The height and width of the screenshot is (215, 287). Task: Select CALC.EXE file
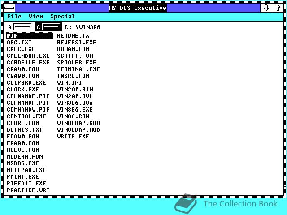[x=21, y=49]
